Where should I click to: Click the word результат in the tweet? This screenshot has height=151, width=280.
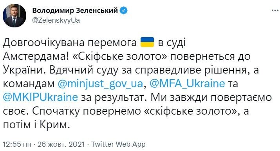119,98
